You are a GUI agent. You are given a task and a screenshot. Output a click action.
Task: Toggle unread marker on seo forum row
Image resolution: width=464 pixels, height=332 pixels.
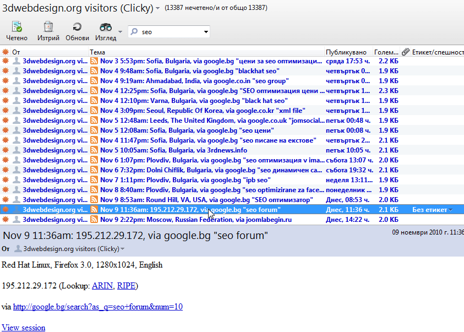(6, 210)
